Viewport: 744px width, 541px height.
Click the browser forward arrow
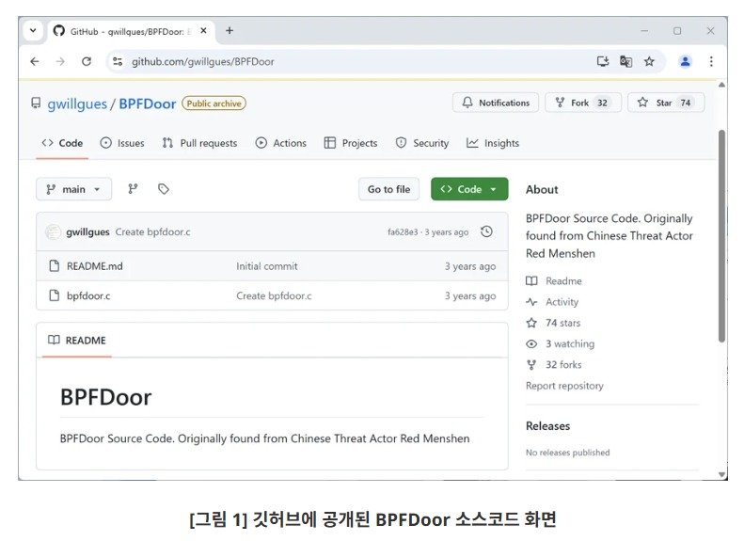[60, 62]
